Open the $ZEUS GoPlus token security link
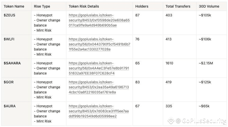Screen dimensions: 228x127 tap(99, 20)
